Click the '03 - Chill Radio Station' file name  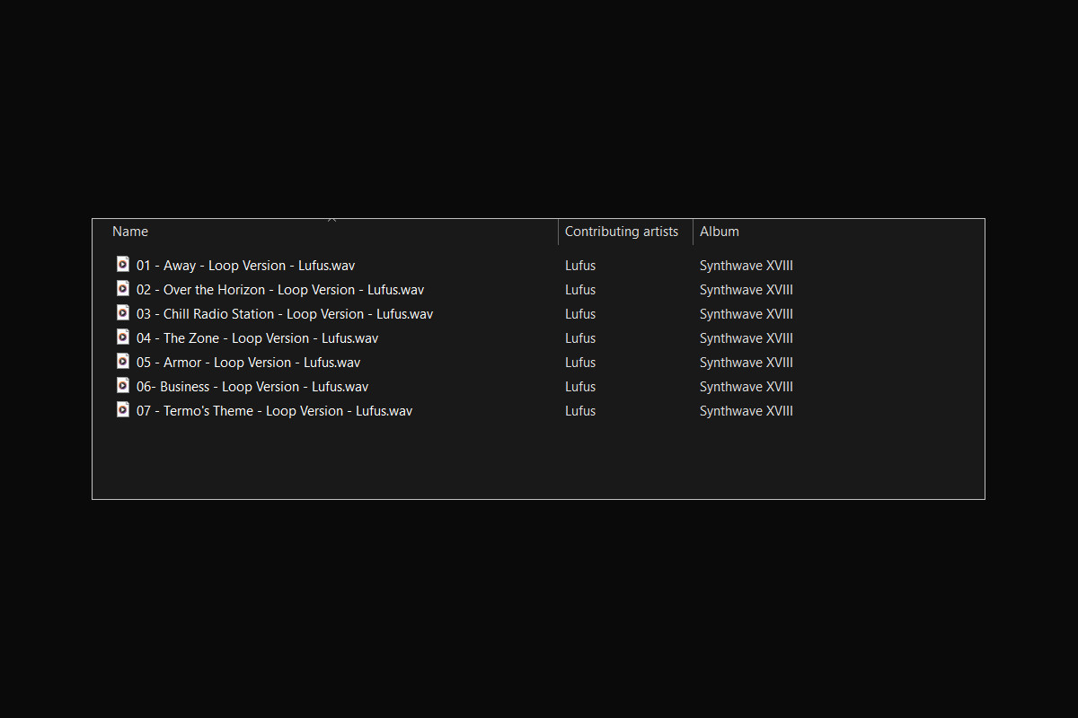pos(284,314)
